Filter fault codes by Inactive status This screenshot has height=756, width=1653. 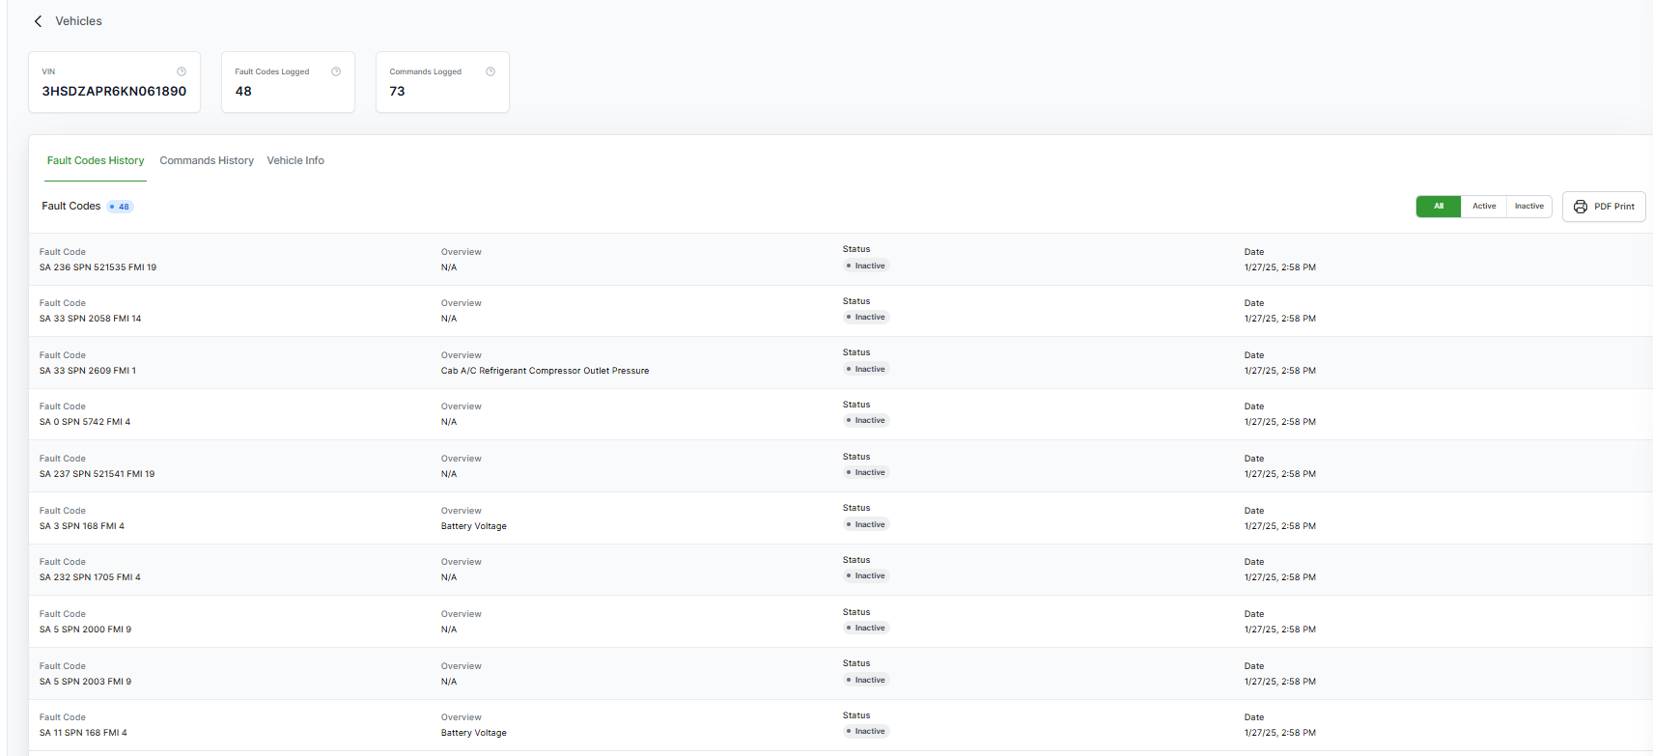[x=1528, y=207]
